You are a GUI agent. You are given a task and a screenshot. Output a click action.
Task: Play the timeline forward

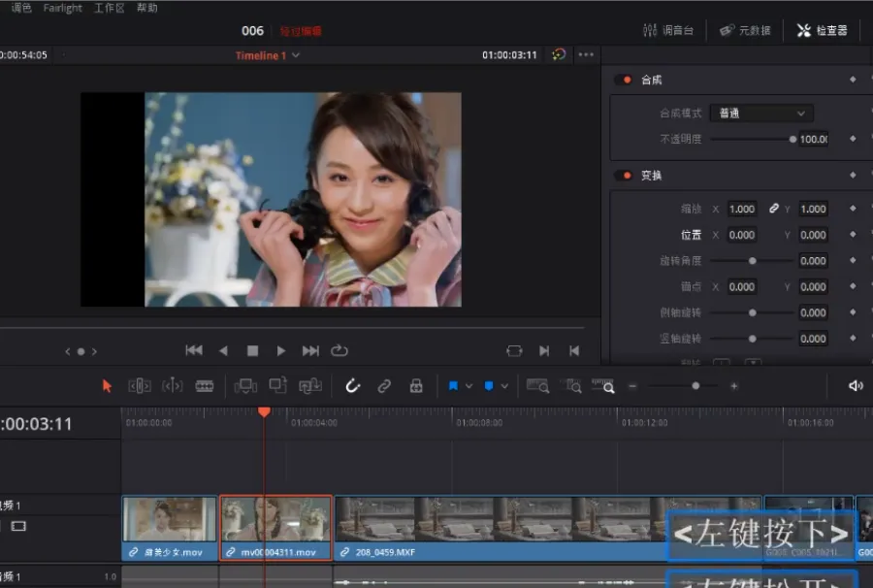281,351
